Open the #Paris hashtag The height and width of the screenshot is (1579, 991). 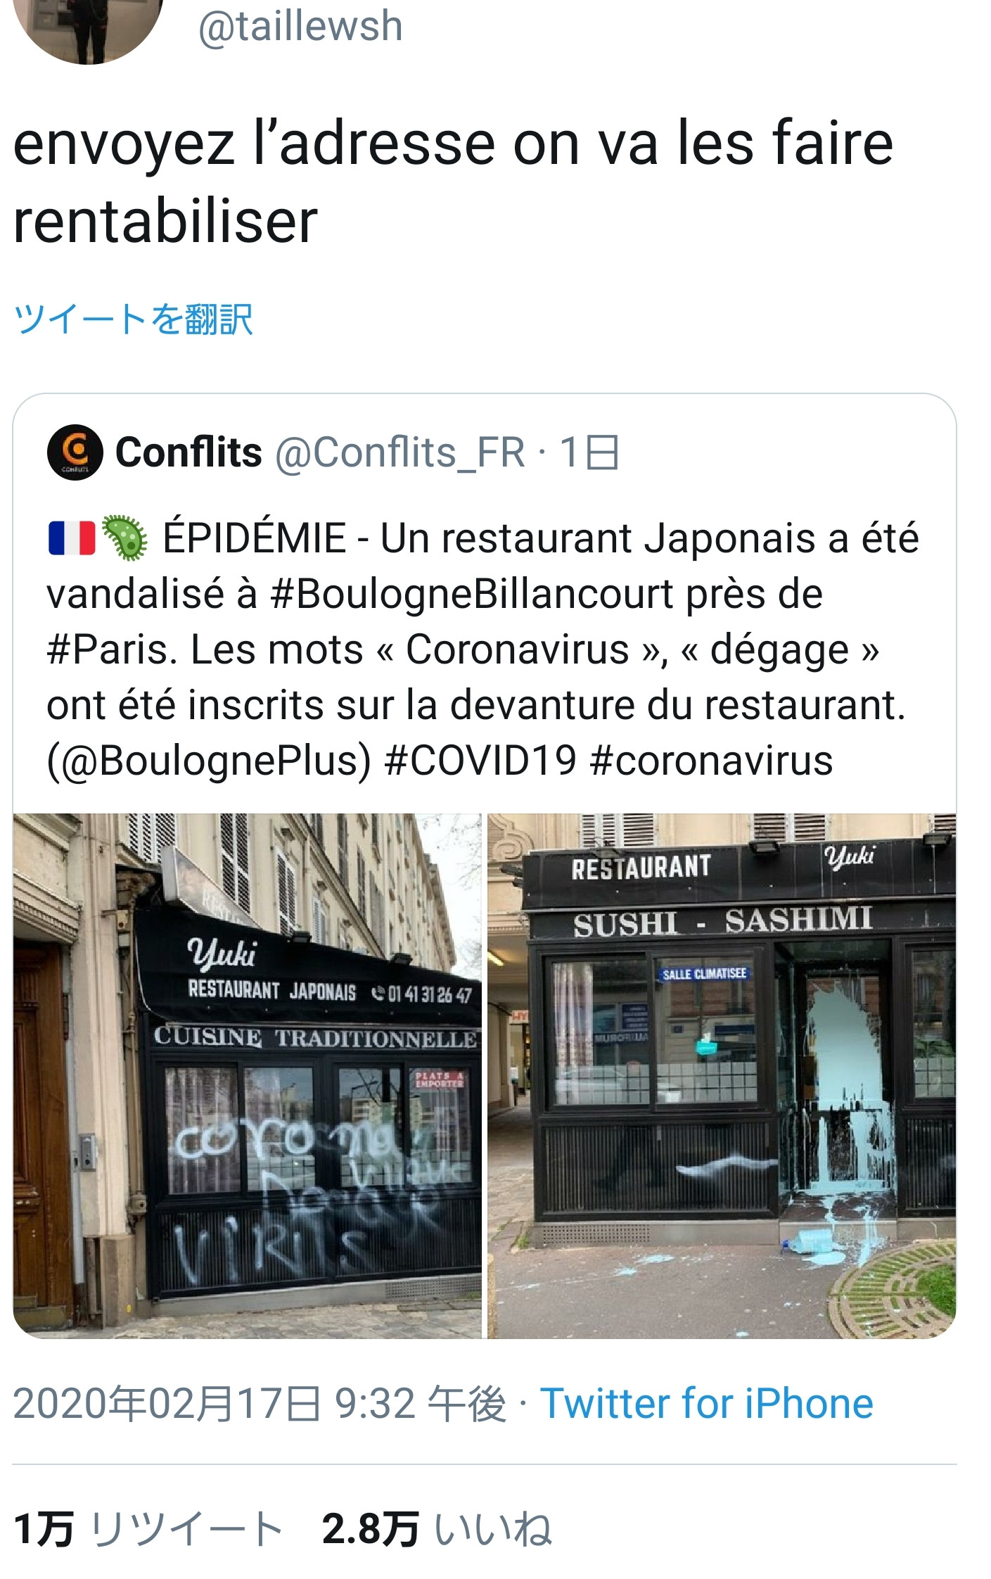coord(112,649)
